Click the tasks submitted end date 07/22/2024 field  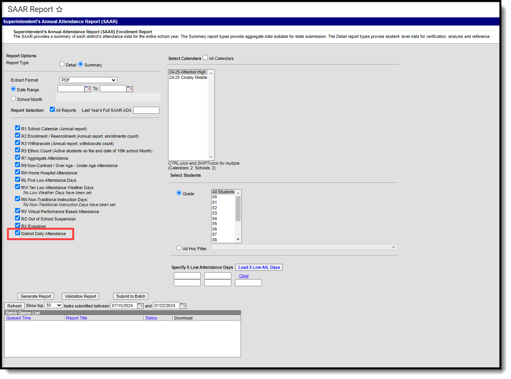166,306
